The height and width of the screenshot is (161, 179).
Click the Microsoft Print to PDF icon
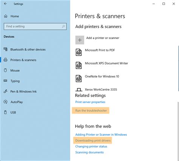(x=79, y=52)
